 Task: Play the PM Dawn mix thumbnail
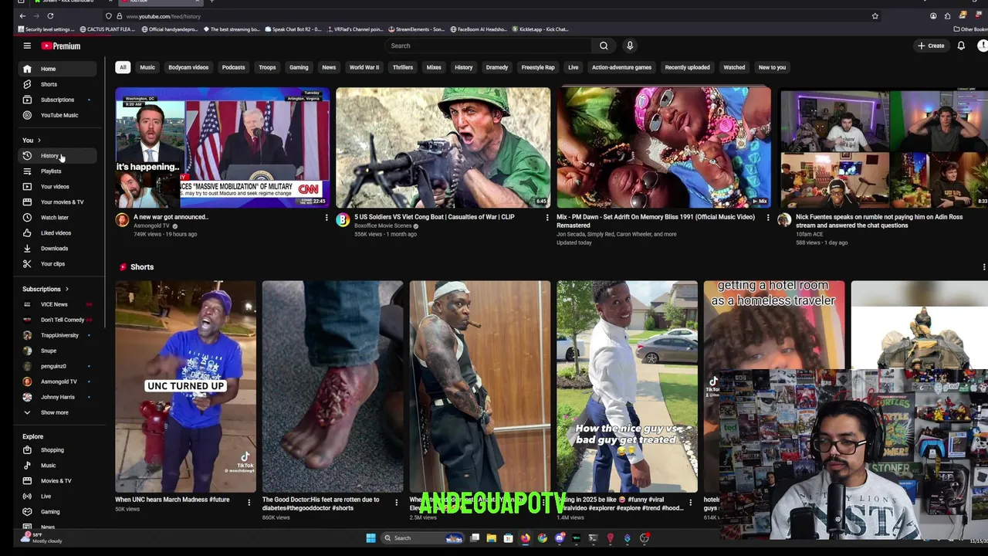[x=664, y=147]
